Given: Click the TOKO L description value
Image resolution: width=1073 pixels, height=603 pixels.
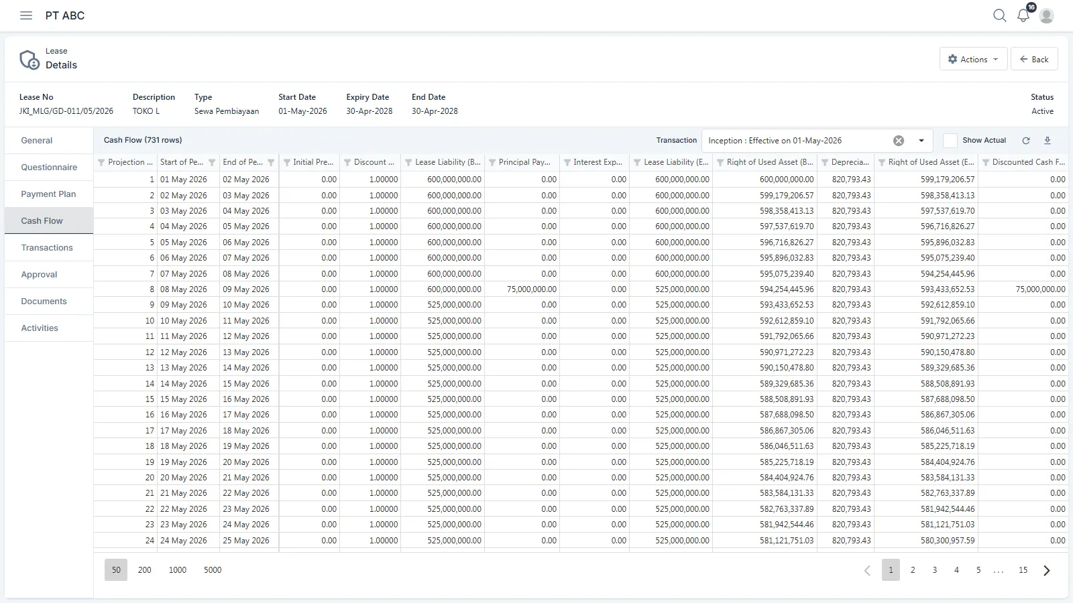Looking at the screenshot, I should 146,111.
